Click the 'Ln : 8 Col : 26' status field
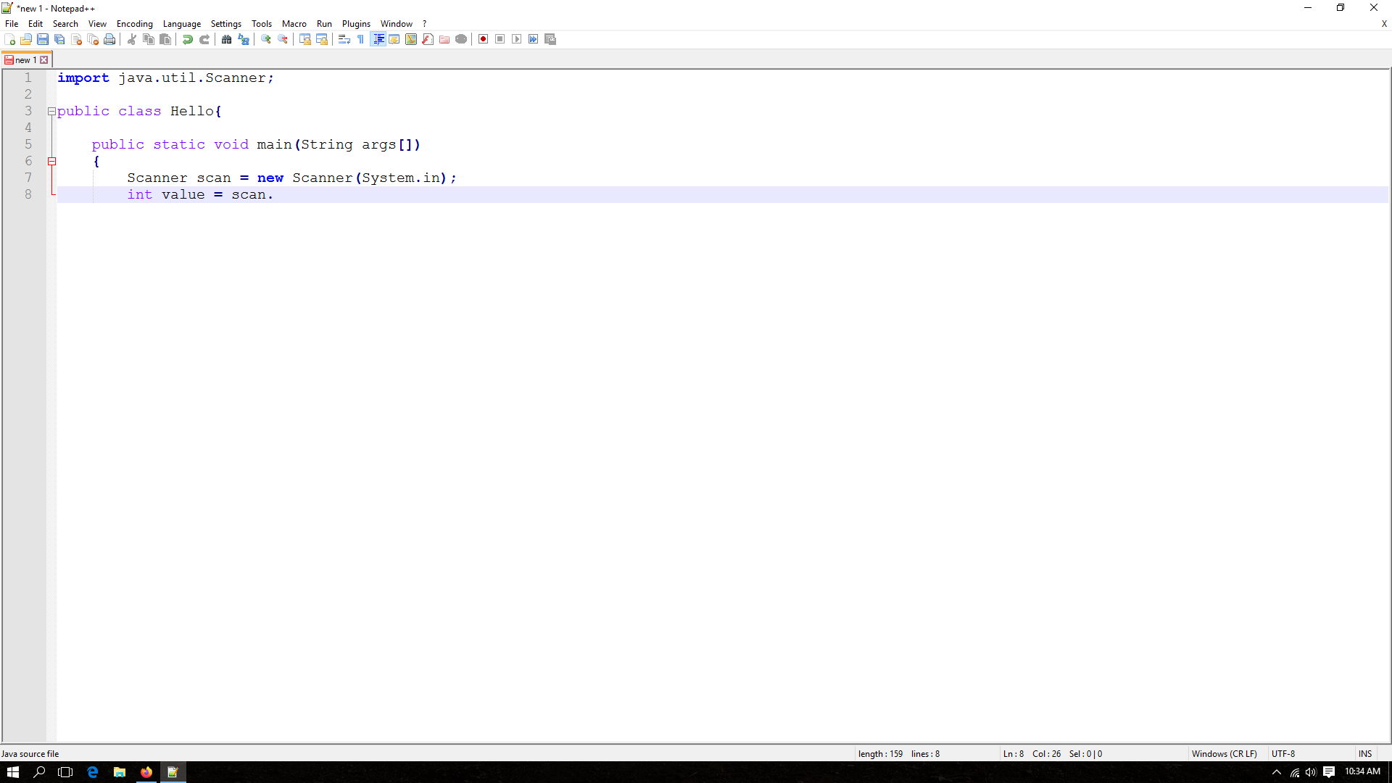 point(1032,754)
